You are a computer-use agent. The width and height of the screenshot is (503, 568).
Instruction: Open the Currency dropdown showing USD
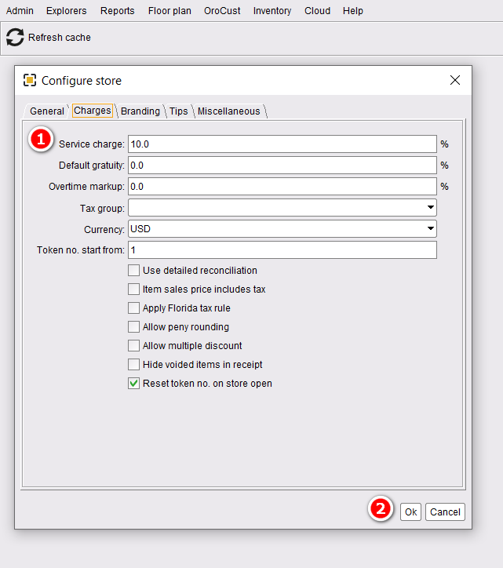tap(282, 229)
